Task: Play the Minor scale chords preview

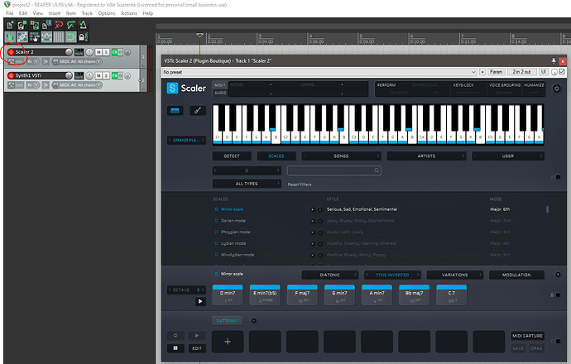Action: 200,301
